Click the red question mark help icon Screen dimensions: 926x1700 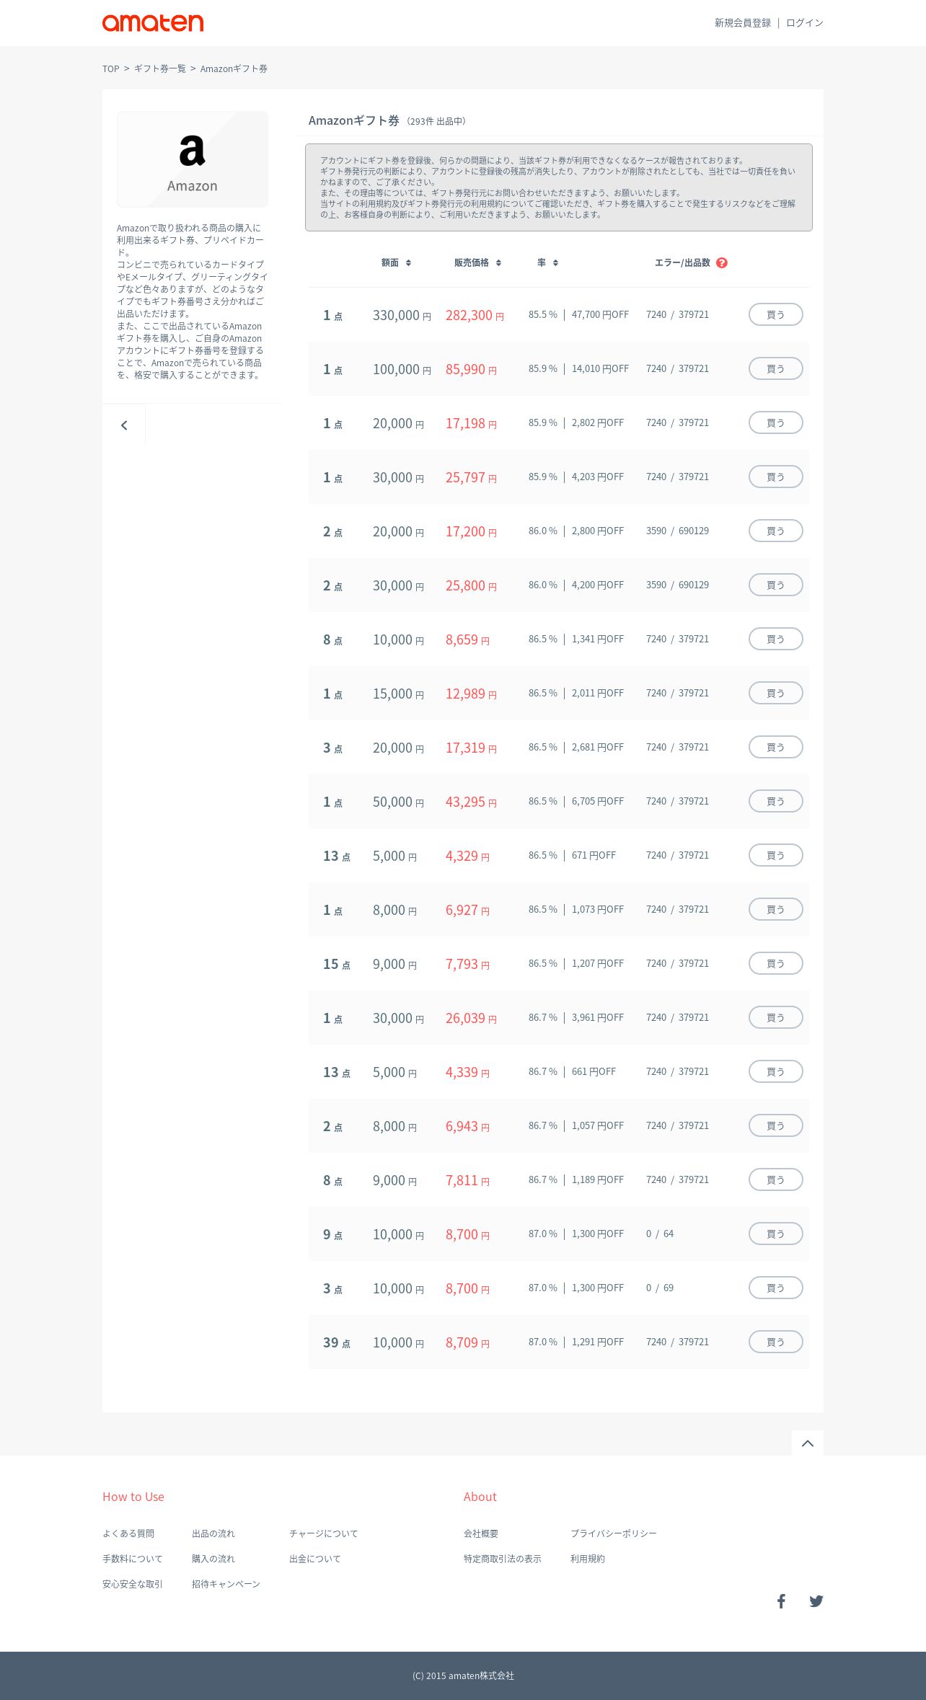click(x=722, y=263)
